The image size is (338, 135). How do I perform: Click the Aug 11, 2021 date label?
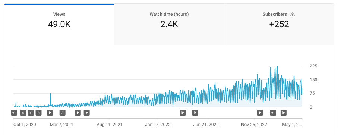pyautogui.click(x=110, y=125)
